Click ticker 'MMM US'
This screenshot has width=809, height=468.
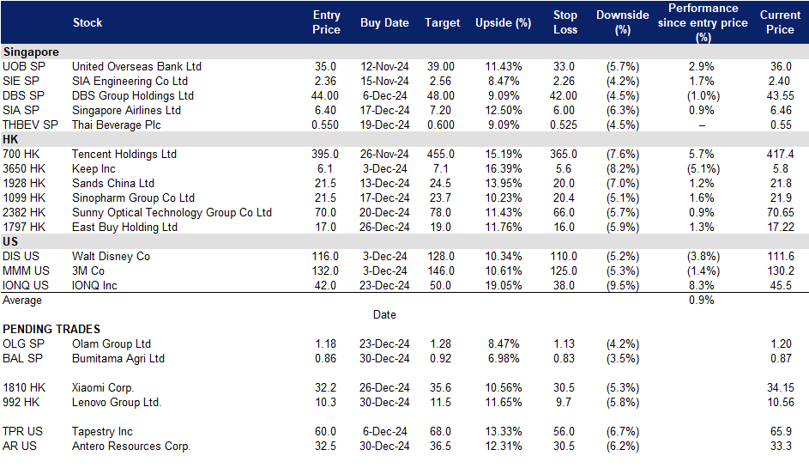coord(26,270)
